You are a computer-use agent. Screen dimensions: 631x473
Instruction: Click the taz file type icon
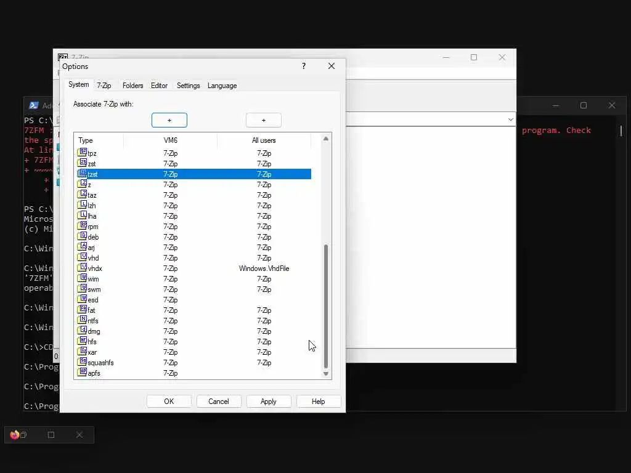point(82,194)
